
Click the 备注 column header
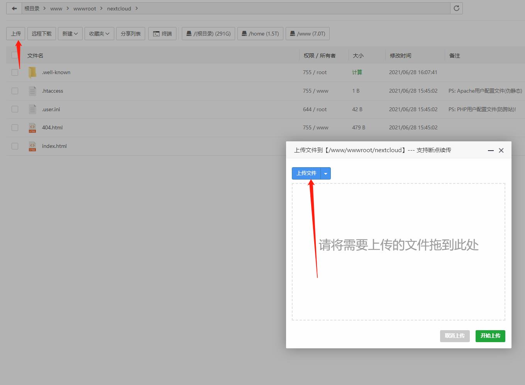pyautogui.click(x=455, y=56)
